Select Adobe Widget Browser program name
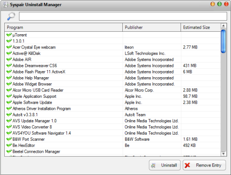 pos(32,84)
